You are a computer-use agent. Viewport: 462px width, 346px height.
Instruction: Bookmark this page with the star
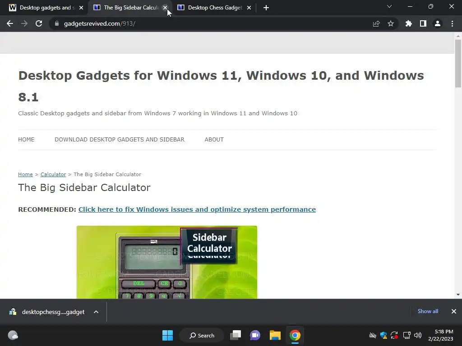(391, 23)
